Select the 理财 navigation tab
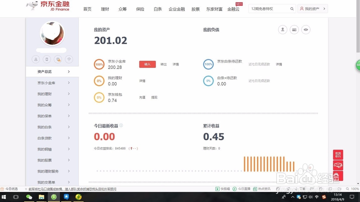Screen dimensions: 360x202 click(105, 9)
